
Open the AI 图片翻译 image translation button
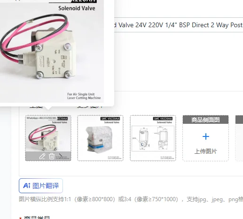pos(41,186)
